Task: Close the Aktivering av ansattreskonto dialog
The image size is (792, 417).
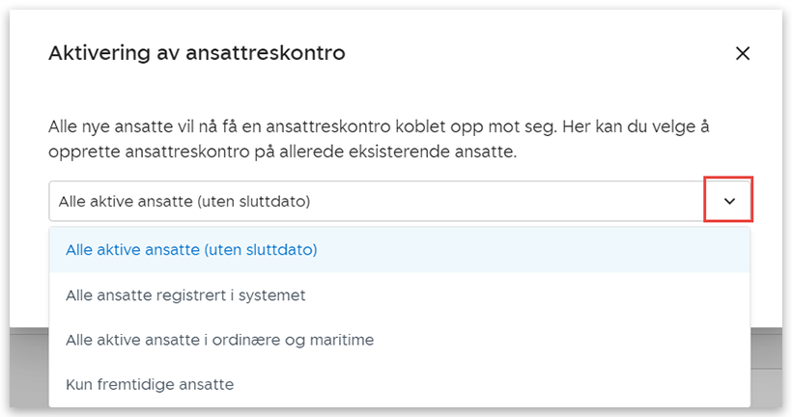Action: (x=742, y=54)
